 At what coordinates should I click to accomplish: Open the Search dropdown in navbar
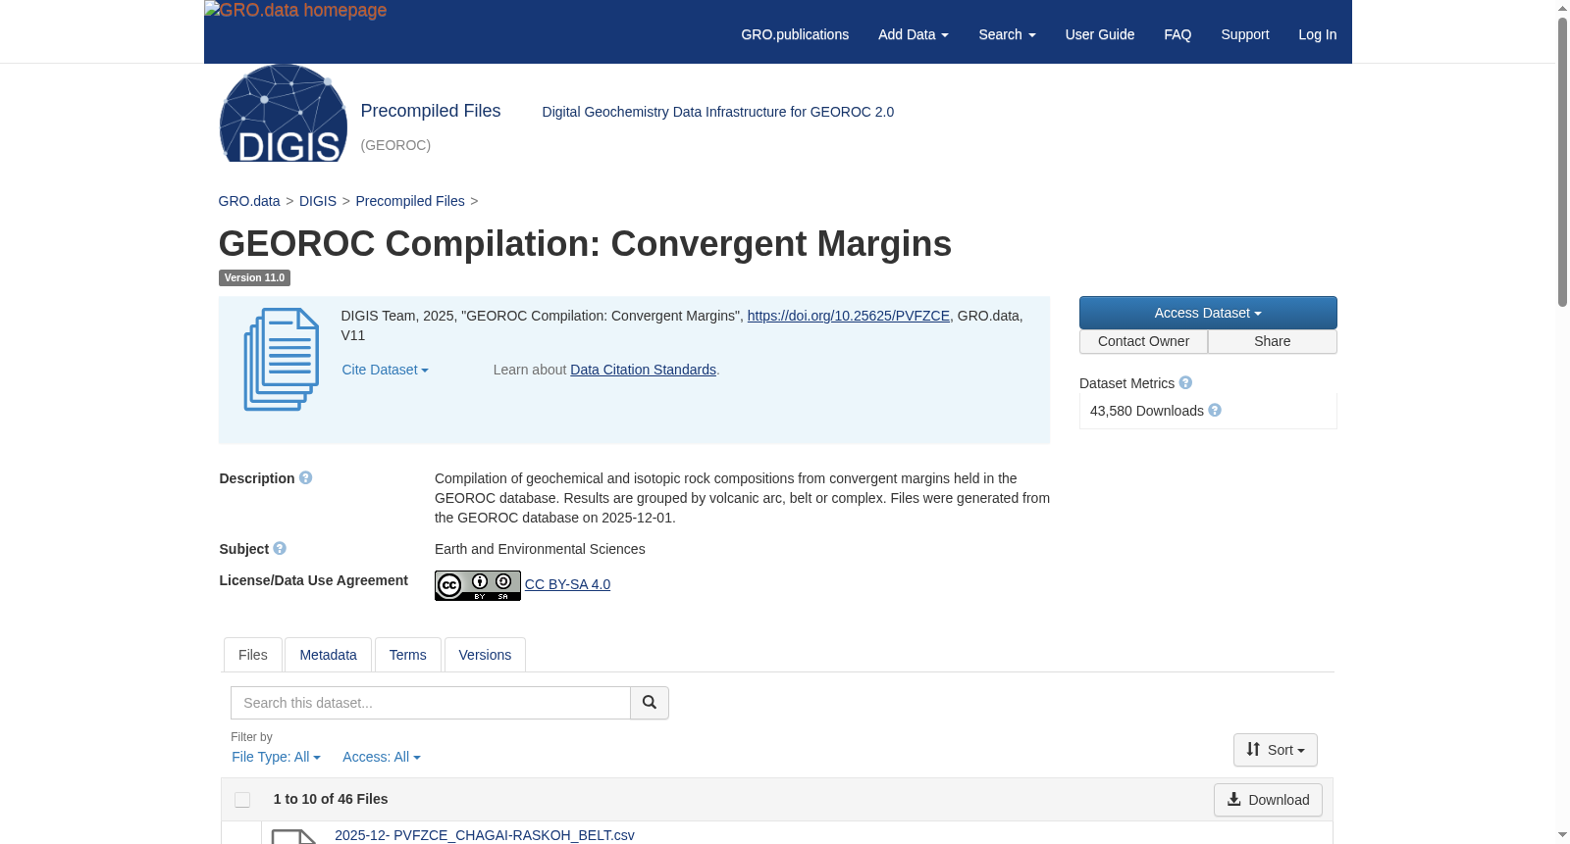coord(1007,34)
